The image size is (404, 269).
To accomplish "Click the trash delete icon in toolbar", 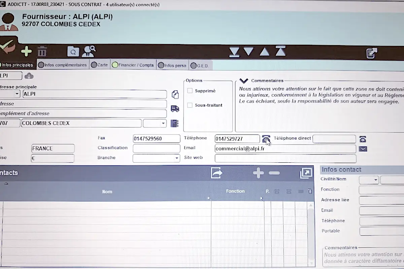I will [x=42, y=52].
